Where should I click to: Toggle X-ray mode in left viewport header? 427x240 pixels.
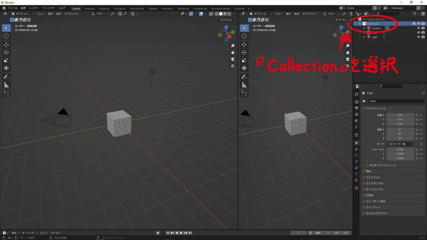tap(211, 14)
